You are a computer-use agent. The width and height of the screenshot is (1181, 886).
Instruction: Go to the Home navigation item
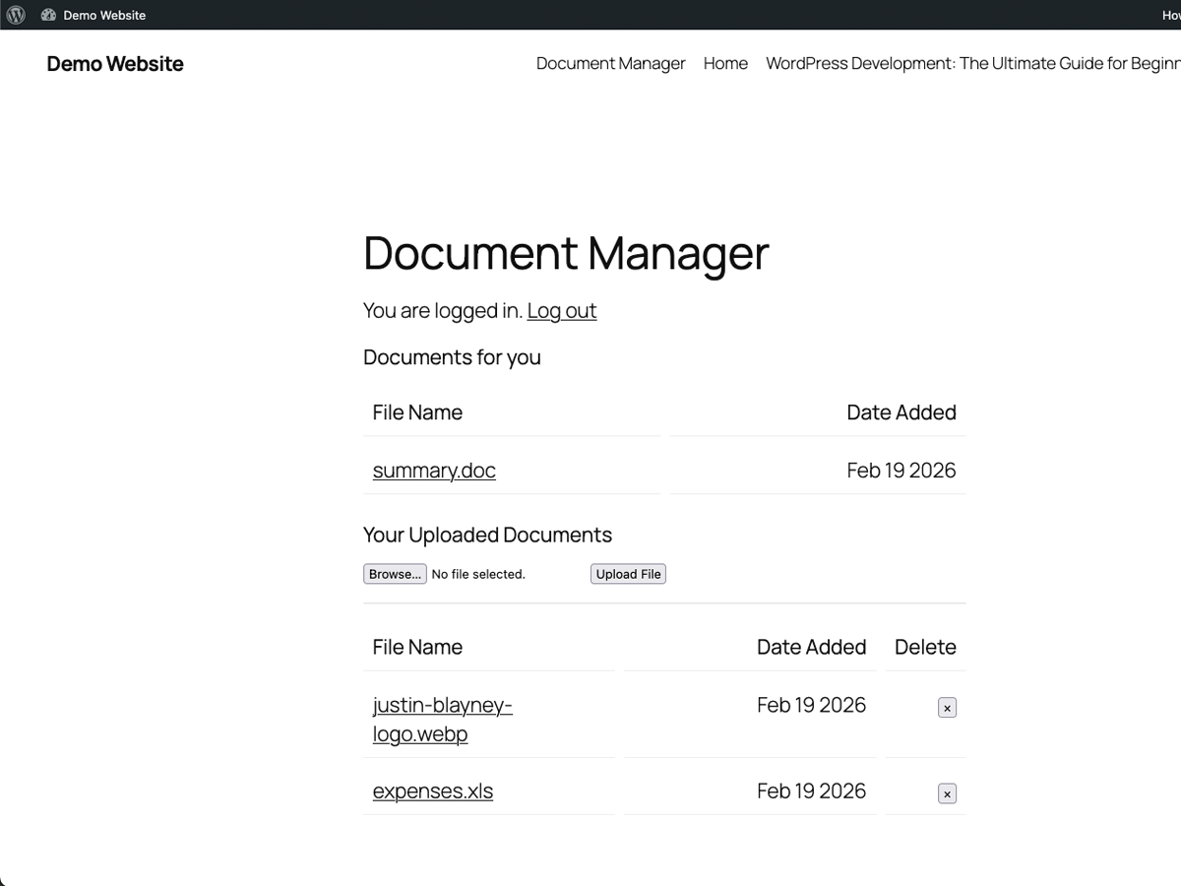[725, 63]
